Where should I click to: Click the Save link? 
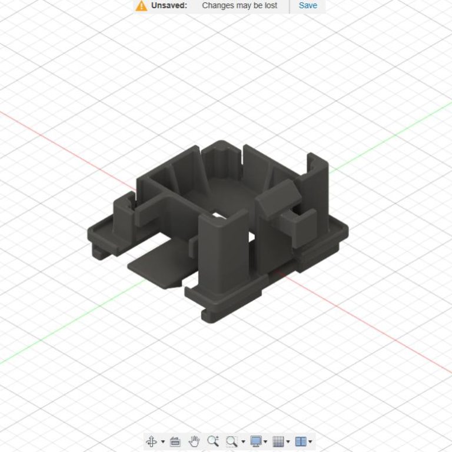coord(308,5)
